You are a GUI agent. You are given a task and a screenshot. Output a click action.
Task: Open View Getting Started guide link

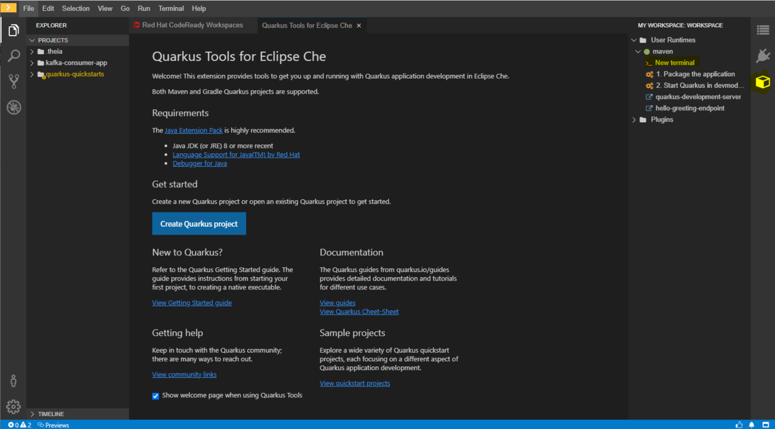pos(192,303)
